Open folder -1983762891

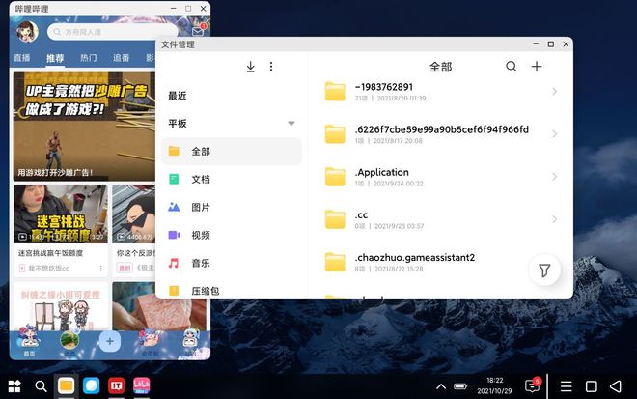[x=441, y=92]
